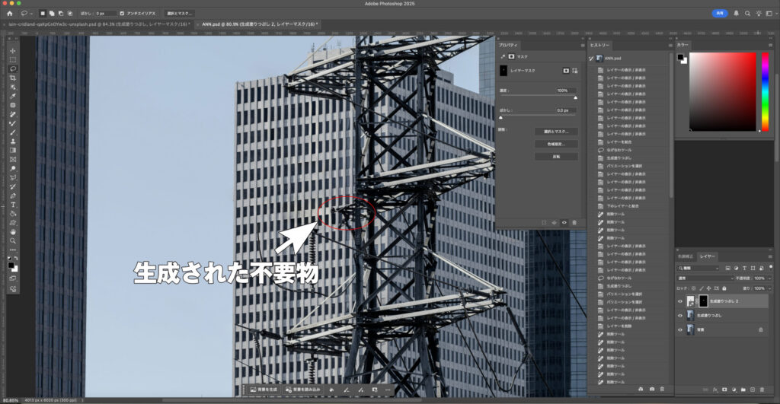
Task: Open the layer blend mode dropdown
Action: (706, 278)
